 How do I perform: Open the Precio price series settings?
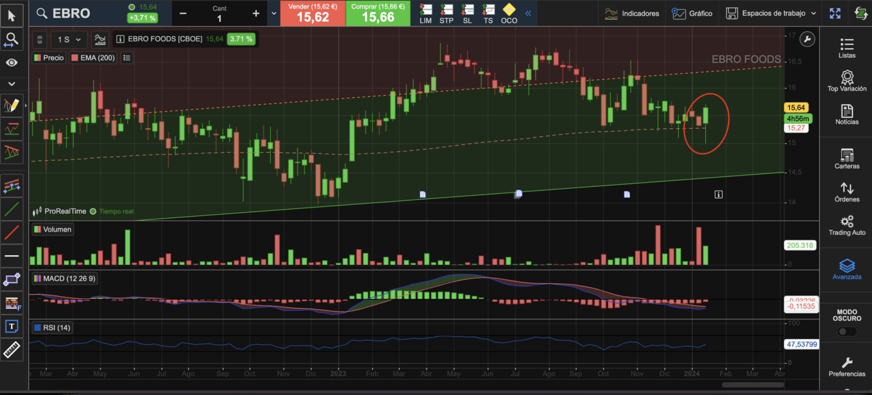point(49,58)
